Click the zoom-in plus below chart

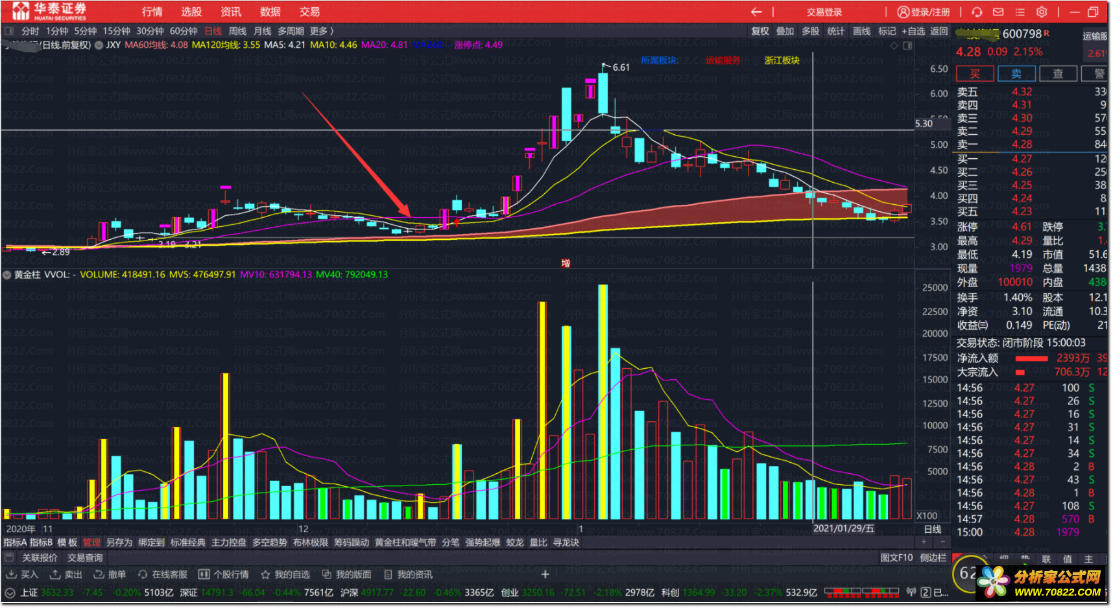click(924, 542)
